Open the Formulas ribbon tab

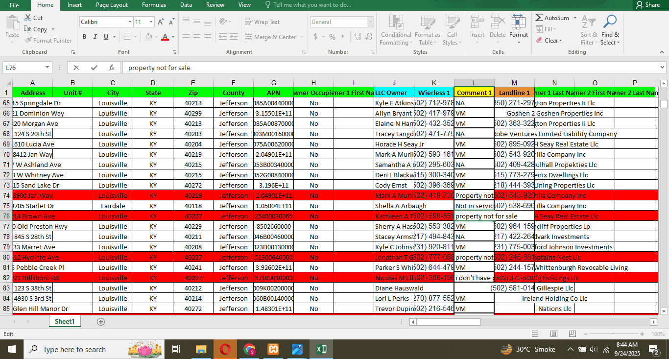click(x=154, y=5)
